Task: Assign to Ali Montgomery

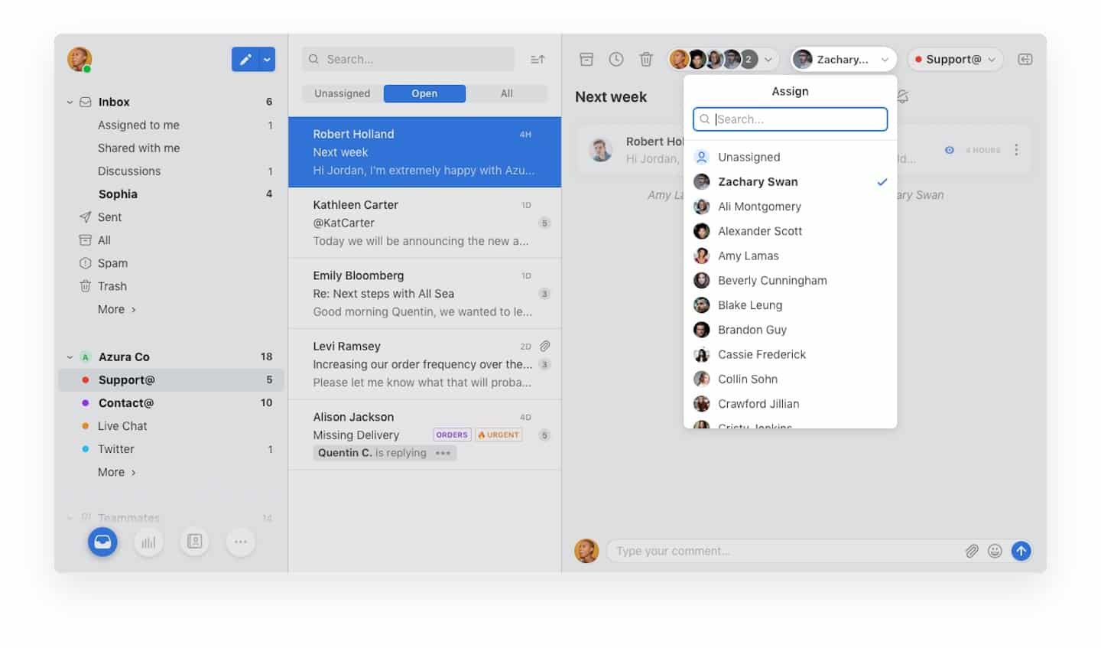Action: click(790, 207)
